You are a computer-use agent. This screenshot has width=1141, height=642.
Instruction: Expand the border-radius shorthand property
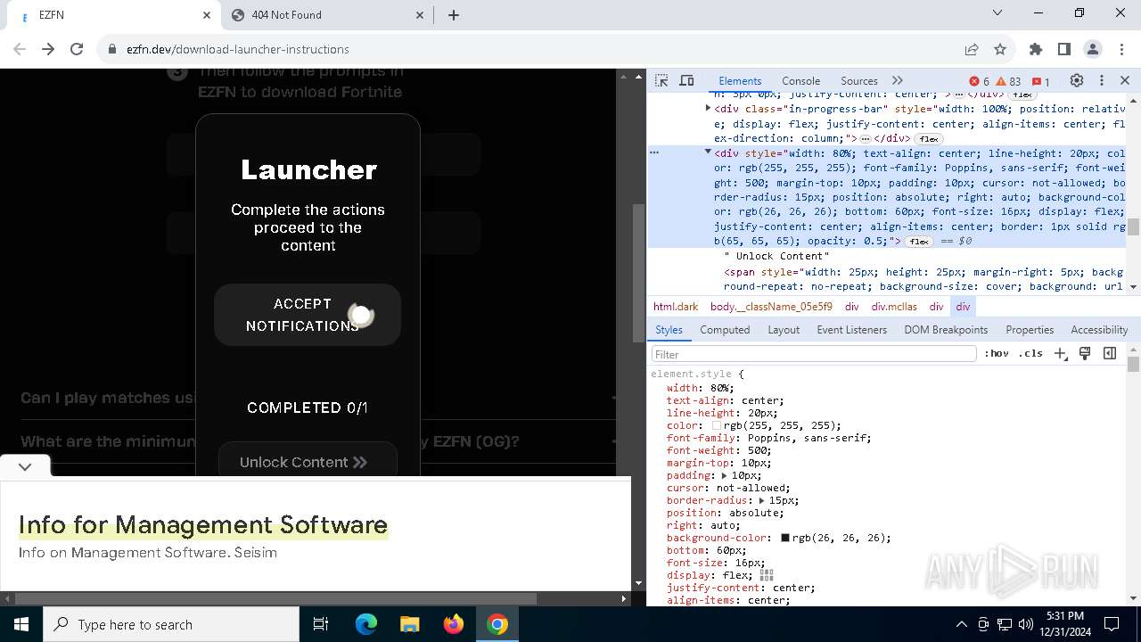(762, 500)
